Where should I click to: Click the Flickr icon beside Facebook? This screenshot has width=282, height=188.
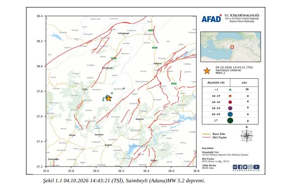click(235, 167)
